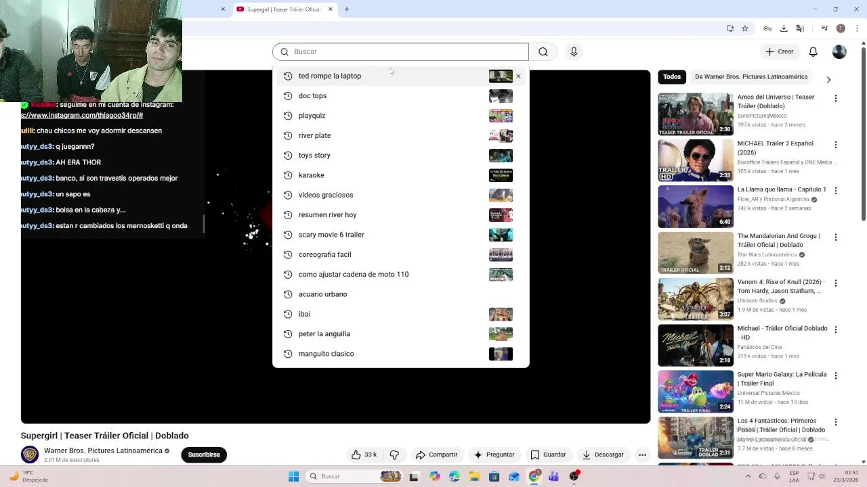Choose 'doc tops' search suggestion

pos(401,96)
